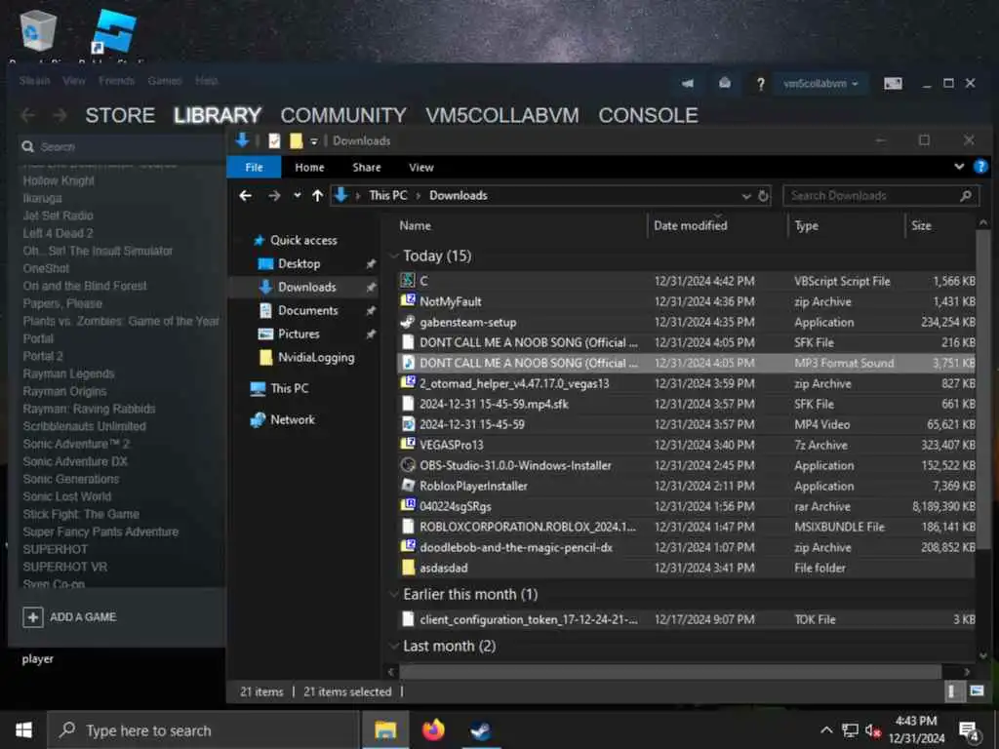
Task: Select Desktop in navigation pane
Action: tap(299, 263)
